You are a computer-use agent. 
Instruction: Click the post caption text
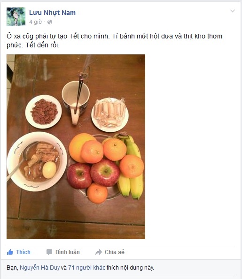pyautogui.click(x=114, y=41)
